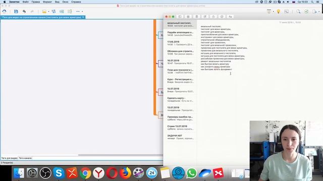
Task: Click the export document icon in XMind toolbar
Action: [x=314, y=12]
